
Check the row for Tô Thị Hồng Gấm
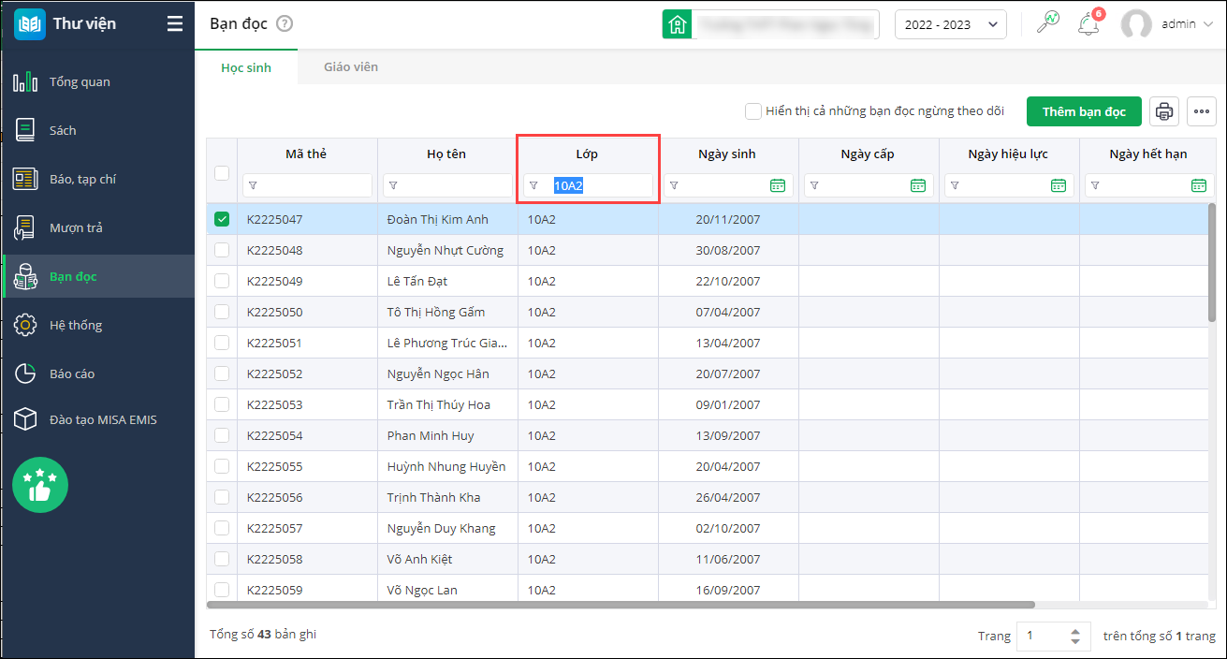(222, 312)
